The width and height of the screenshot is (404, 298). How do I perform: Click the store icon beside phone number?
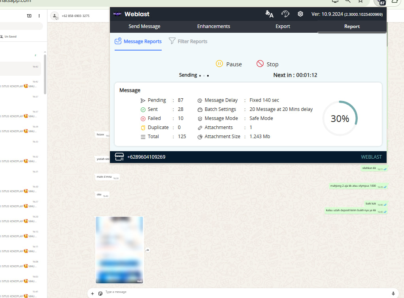[119, 157]
